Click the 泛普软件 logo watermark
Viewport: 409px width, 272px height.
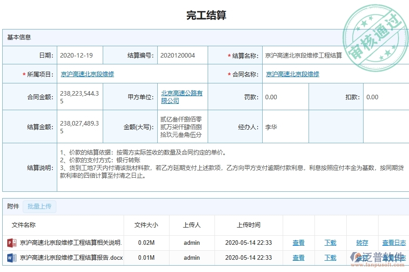[x=378, y=256]
